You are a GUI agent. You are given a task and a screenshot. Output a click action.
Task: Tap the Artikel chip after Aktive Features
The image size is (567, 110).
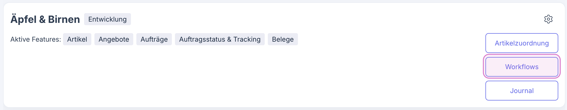[x=77, y=39]
